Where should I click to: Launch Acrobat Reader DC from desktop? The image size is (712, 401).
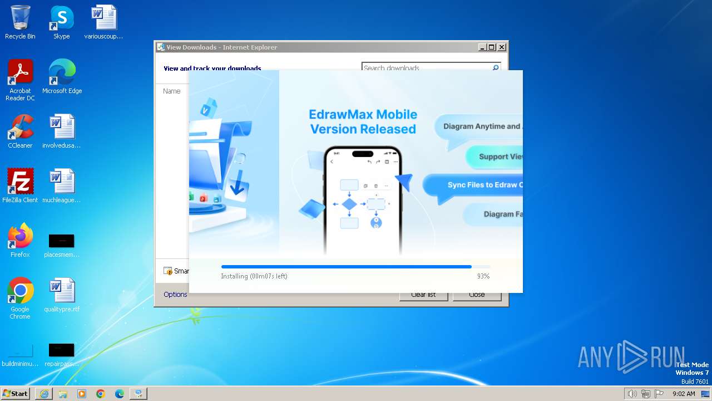coord(20,80)
